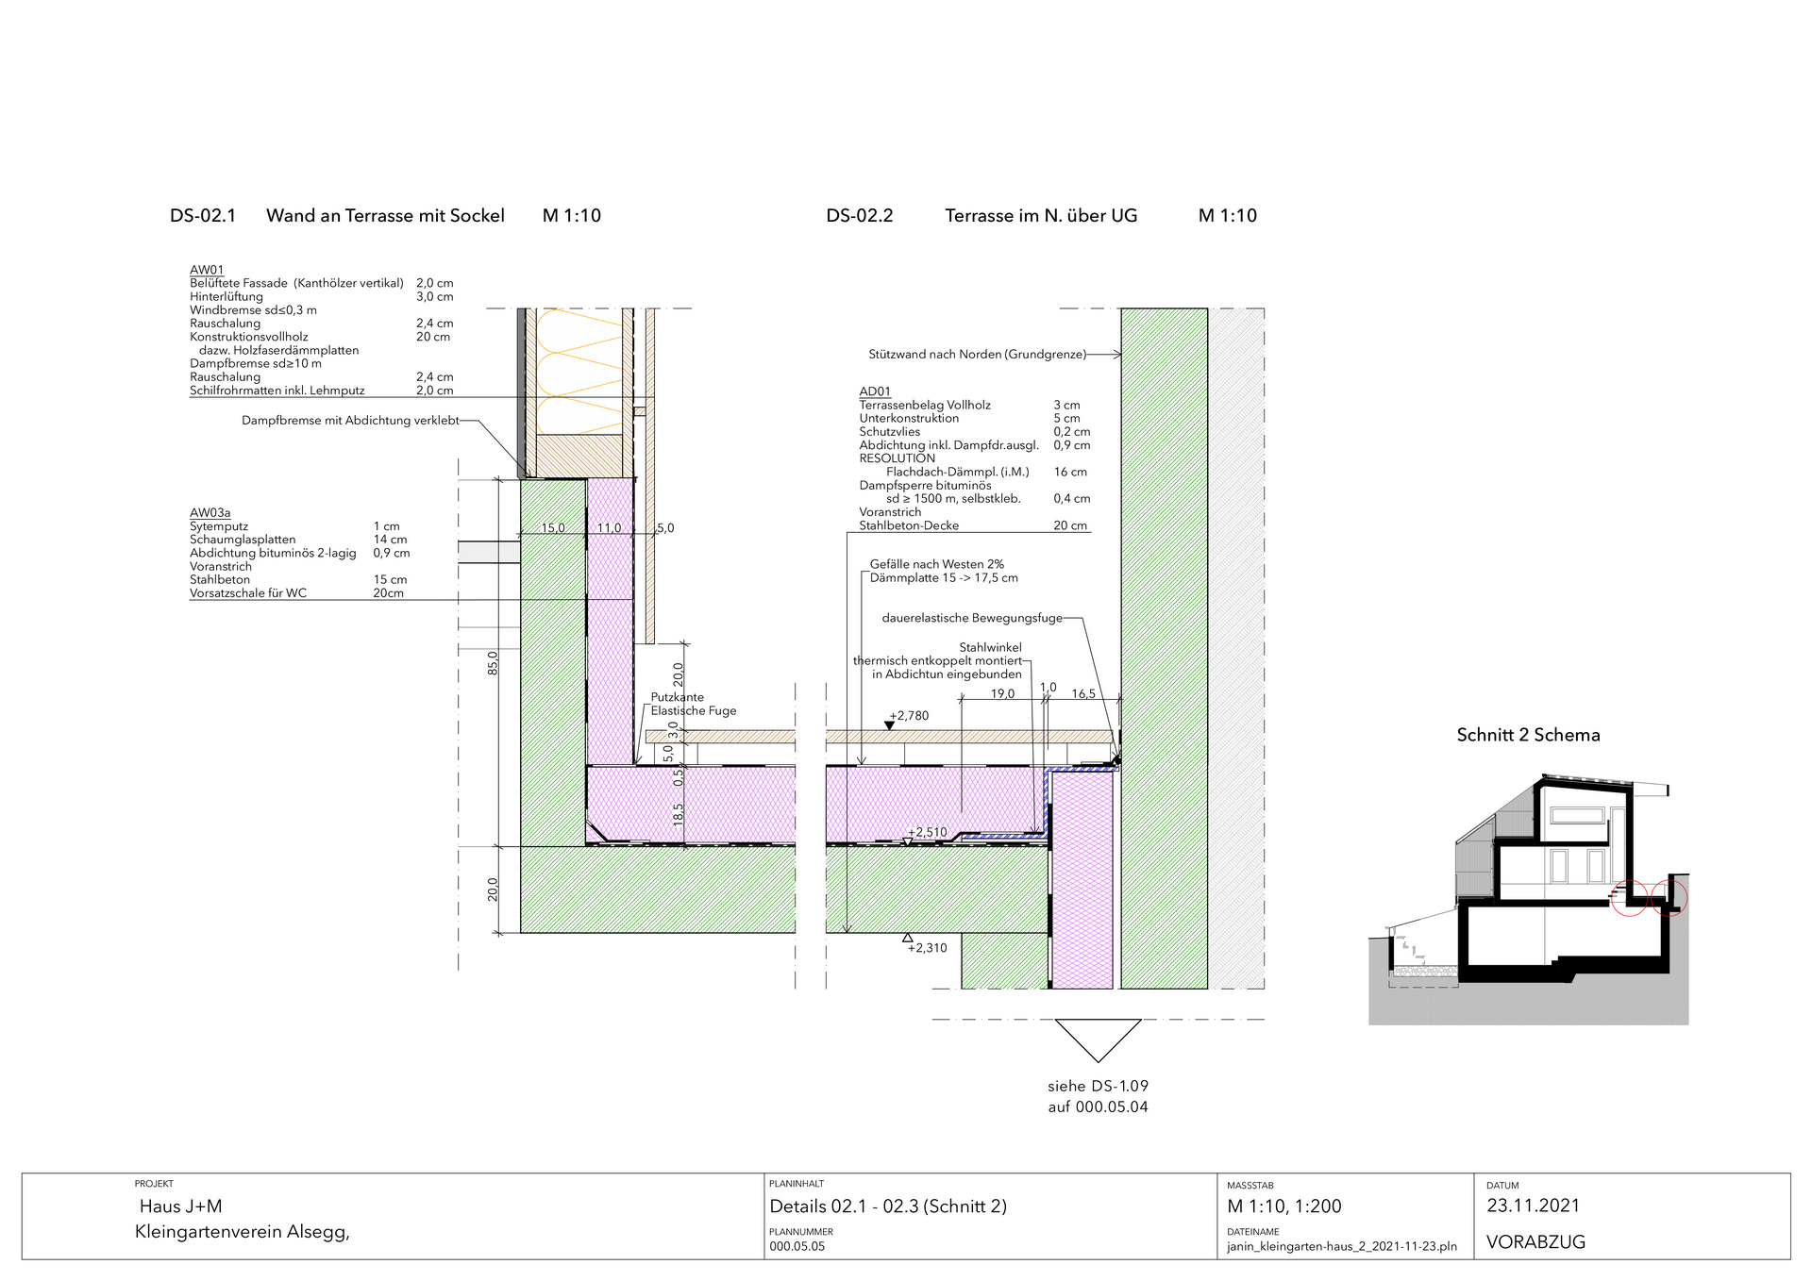Click the small elevation marker at +2,510
Screen dimensions: 1812x1281
click(907, 841)
